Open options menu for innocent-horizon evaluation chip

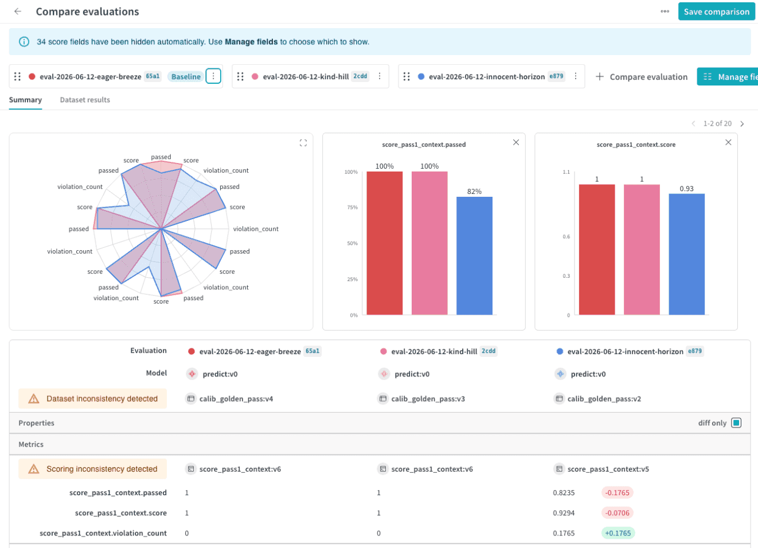[x=576, y=76]
